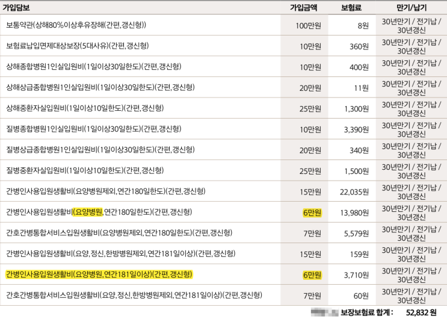Viewport: 447px width, 319px height.
Task: Select 간병인사용입원생활비(요양병원제외,연간180일한도) coverage name
Action: pos(106,191)
